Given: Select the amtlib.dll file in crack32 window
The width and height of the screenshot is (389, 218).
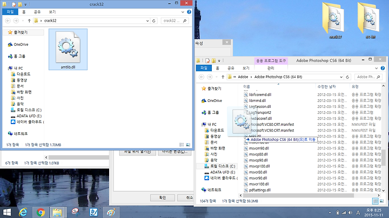Looking at the screenshot, I should [68, 49].
